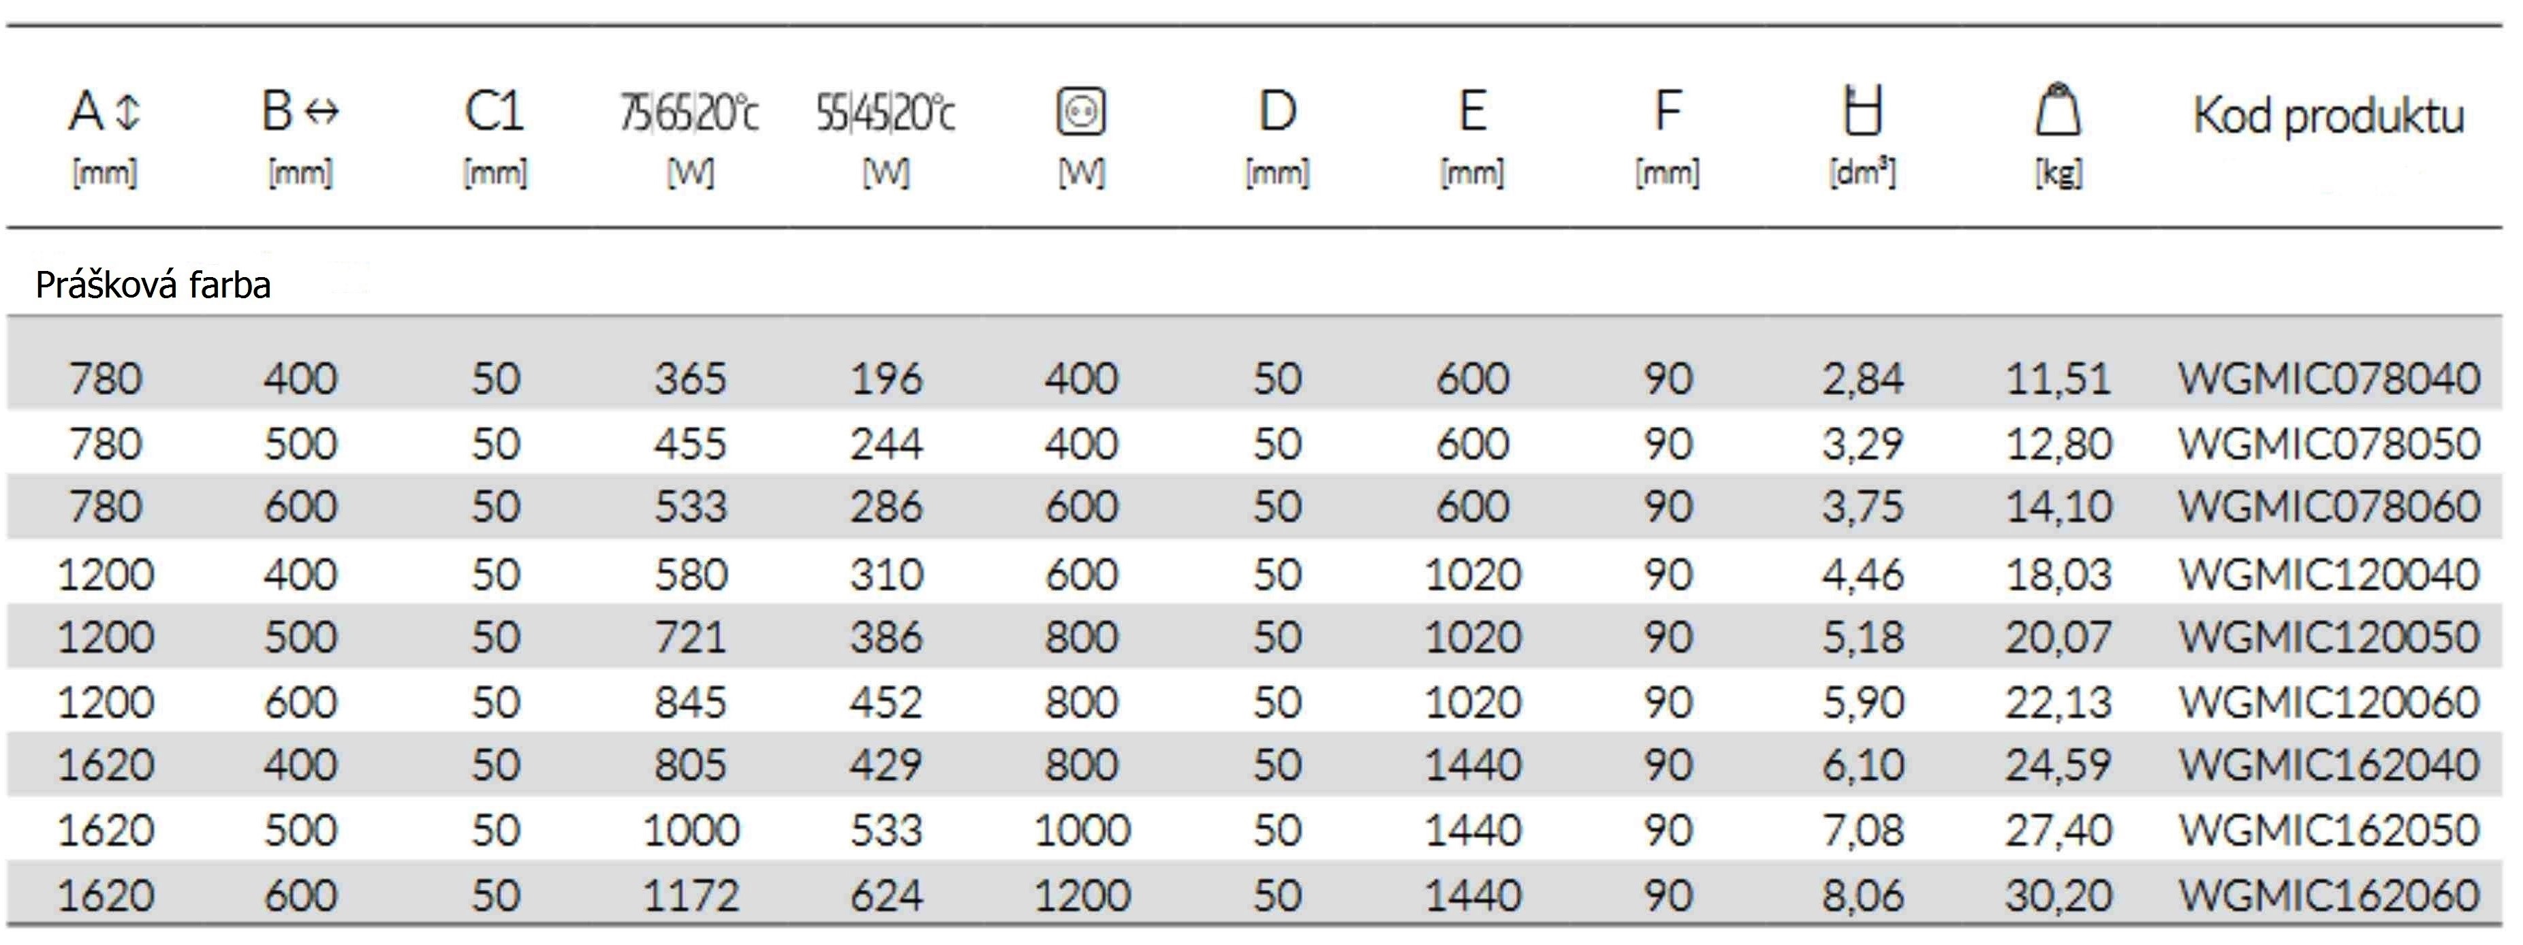Click the D column header

pos(1277,112)
